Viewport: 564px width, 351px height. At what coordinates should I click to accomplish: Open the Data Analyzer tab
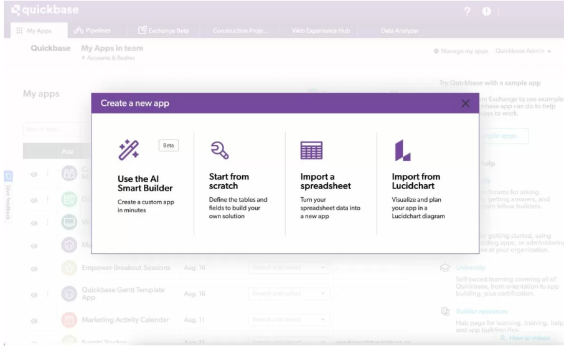coord(400,31)
